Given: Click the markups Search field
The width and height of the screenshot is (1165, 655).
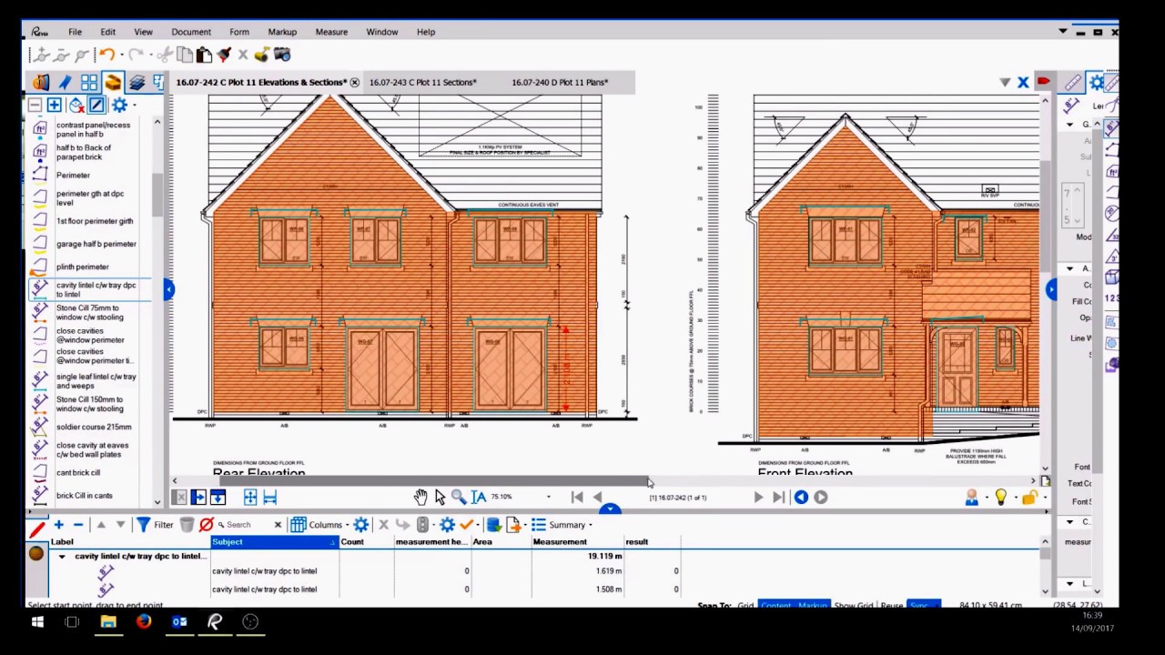Looking at the screenshot, I should pos(246,525).
